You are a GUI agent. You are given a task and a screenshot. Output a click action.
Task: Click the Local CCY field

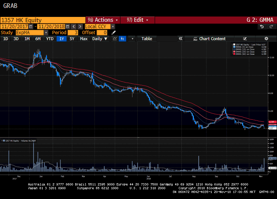(x=98, y=27)
